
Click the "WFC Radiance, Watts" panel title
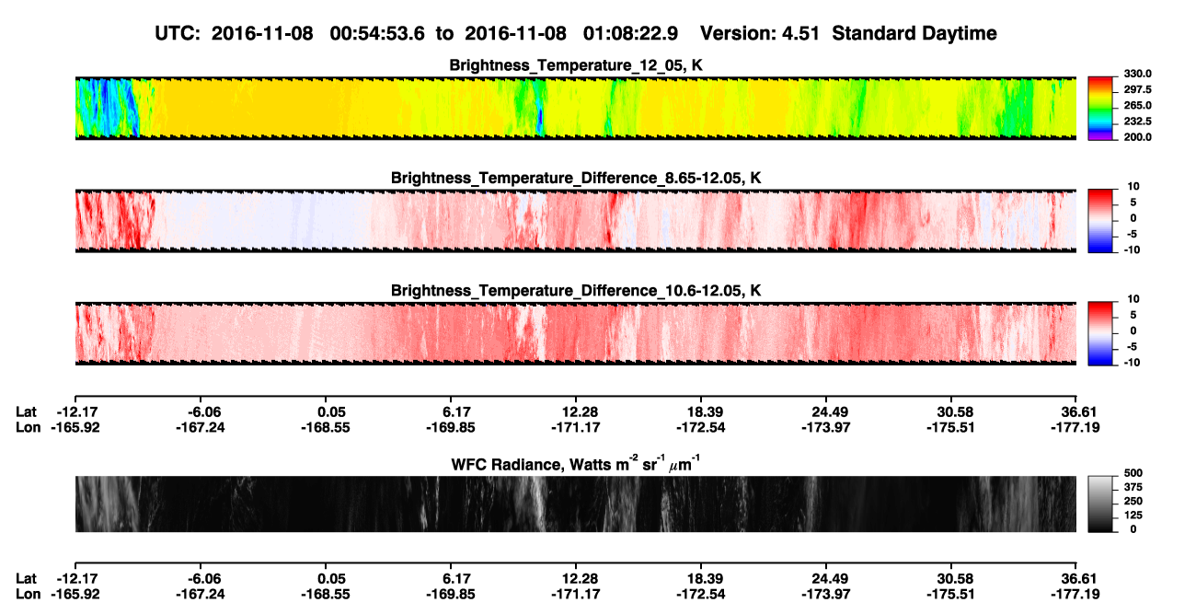coord(576,462)
